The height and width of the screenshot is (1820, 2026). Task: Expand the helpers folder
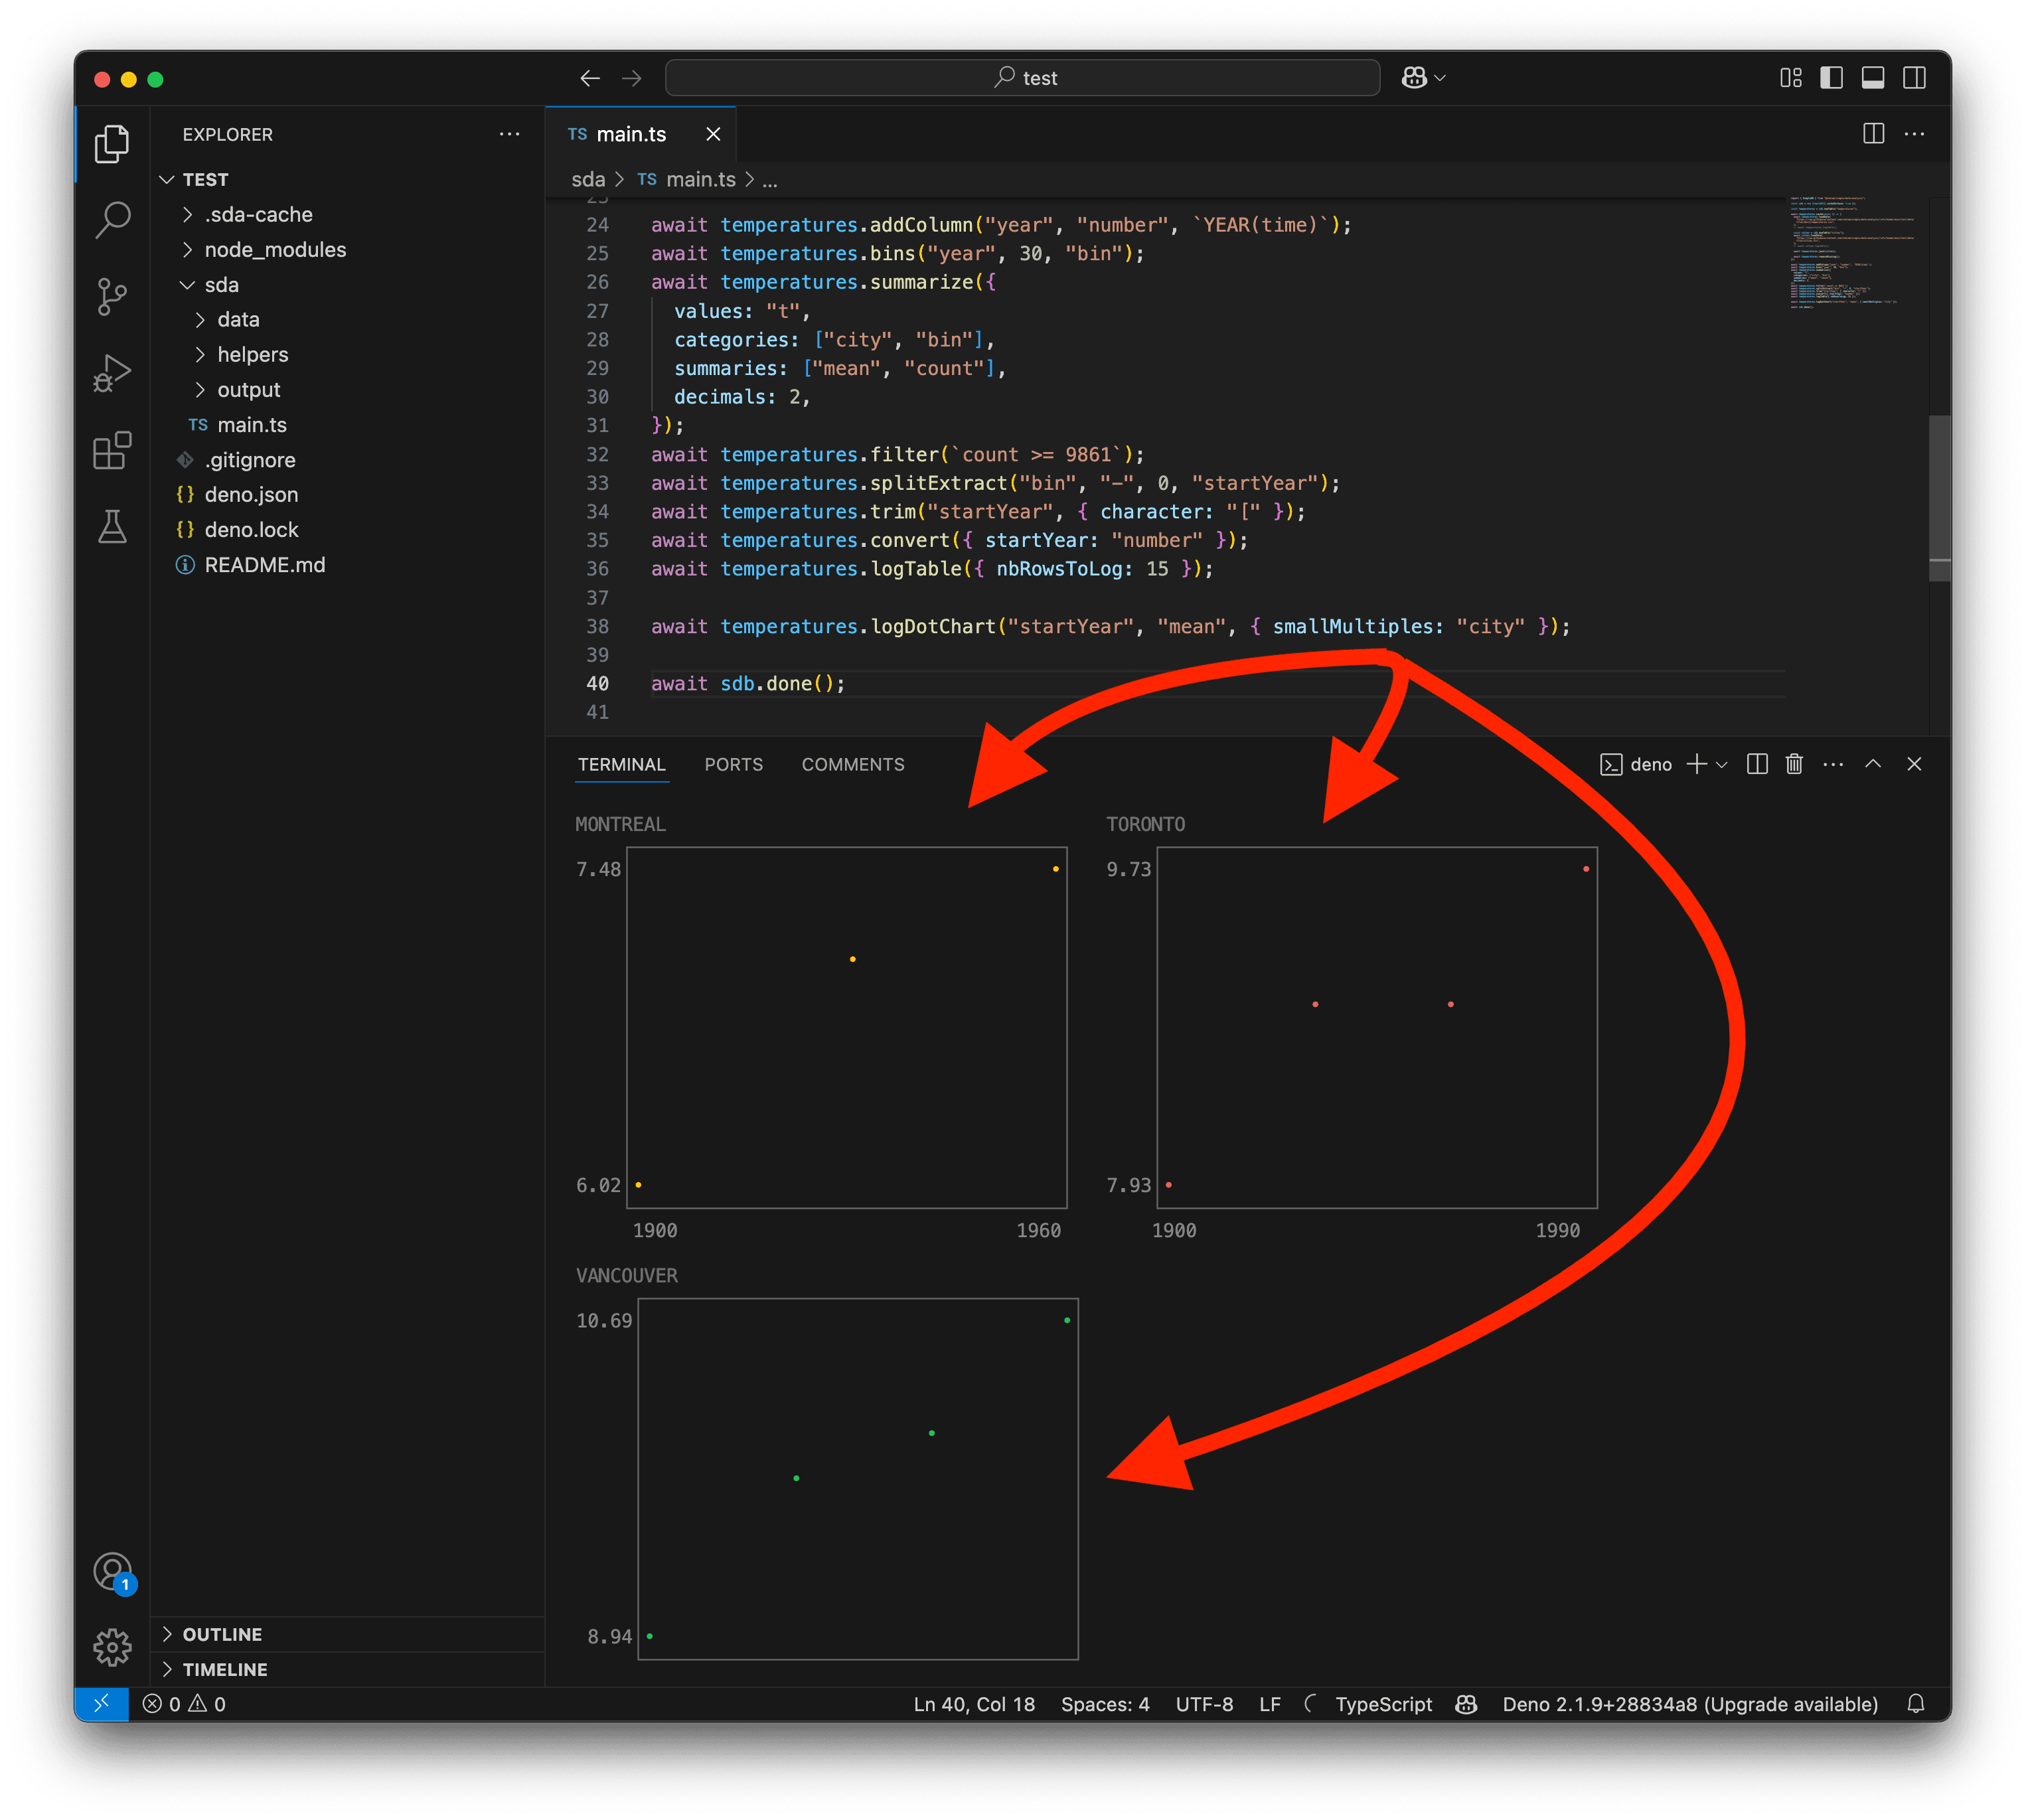(x=348, y=354)
